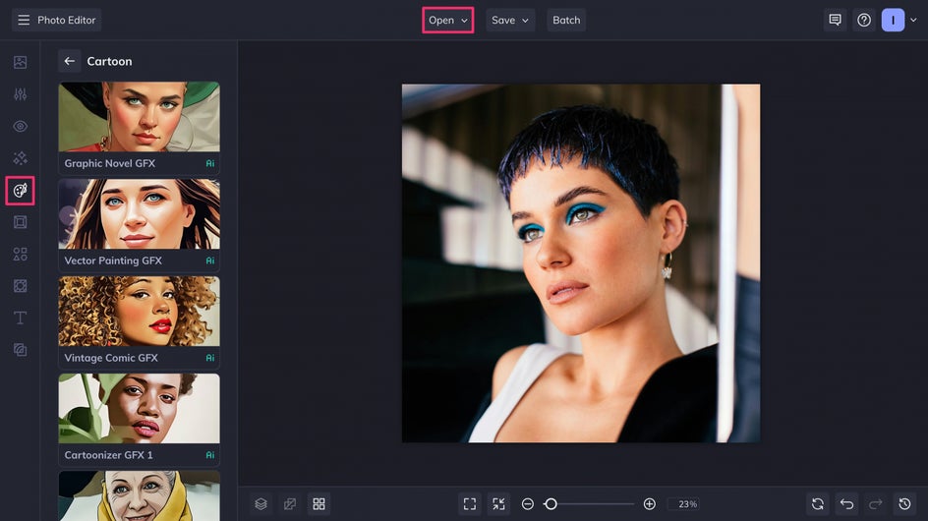Open the Effects sparkle icon
Image resolution: width=928 pixels, height=521 pixels.
[20, 158]
